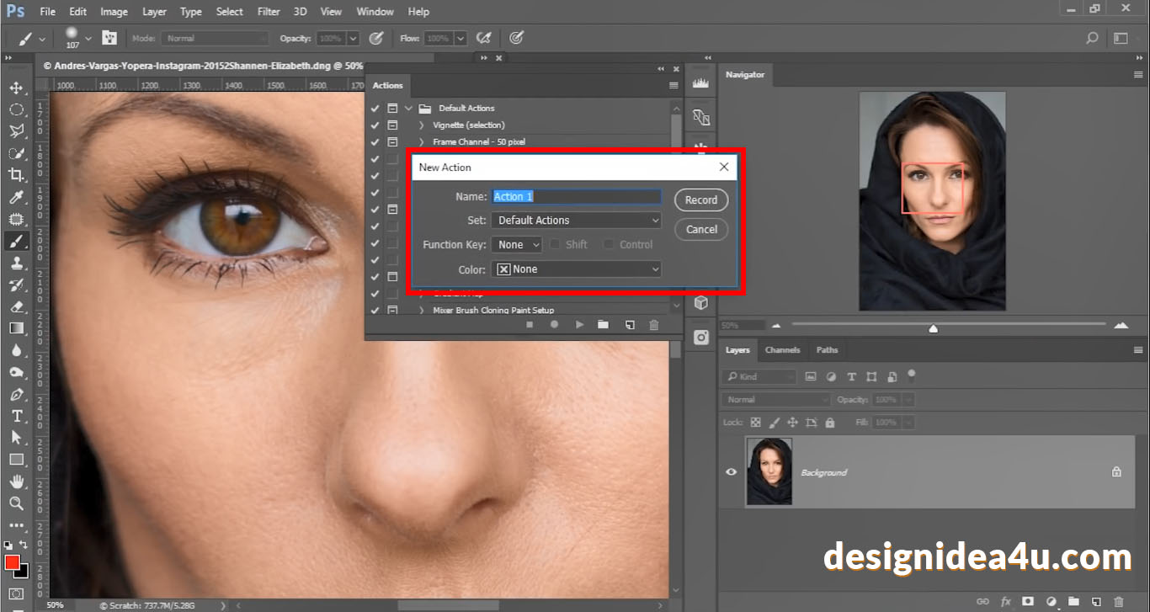Click begin recording icon in Actions panel
1150x612 pixels.
click(554, 324)
